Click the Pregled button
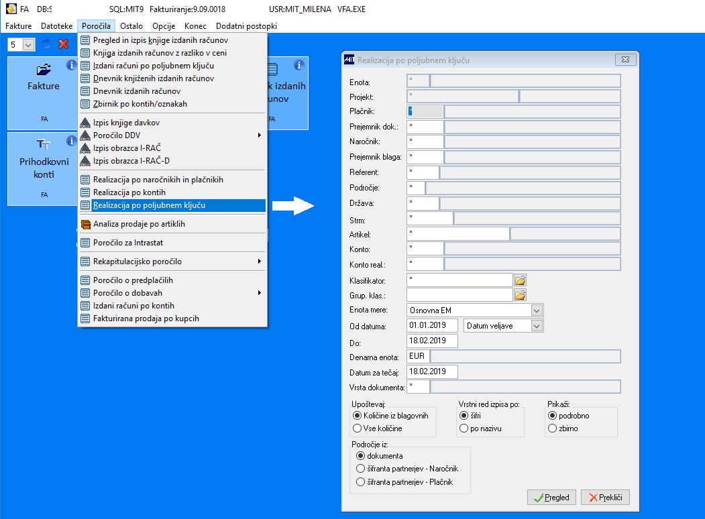The width and height of the screenshot is (705, 519). click(x=551, y=498)
